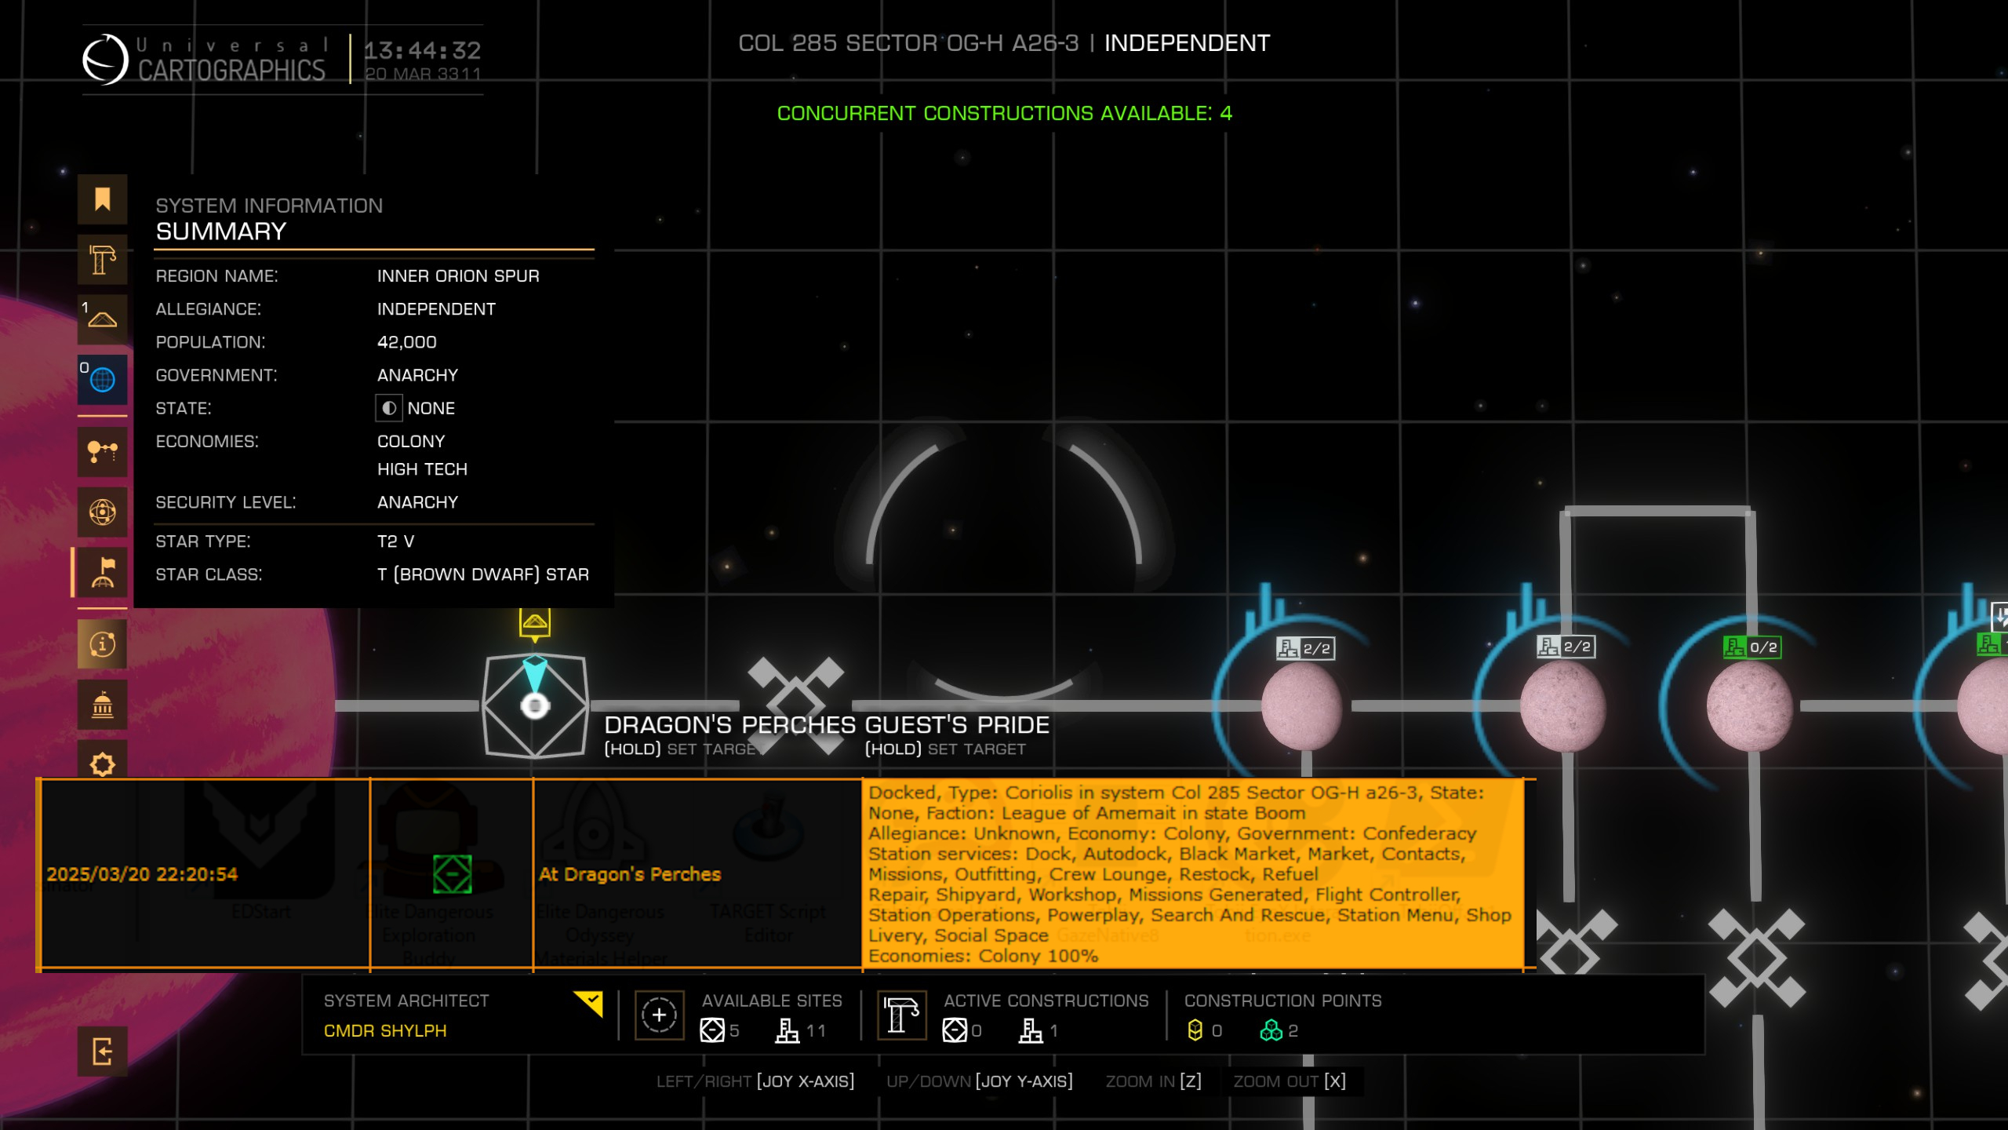Click the orbital active constructions icon showing 0

coord(955,1030)
